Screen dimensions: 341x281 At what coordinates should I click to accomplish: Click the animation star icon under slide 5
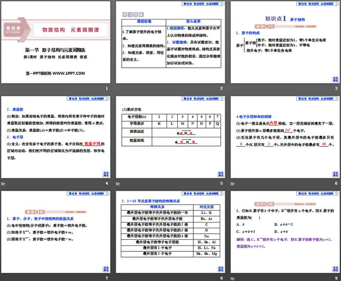click(118, 184)
